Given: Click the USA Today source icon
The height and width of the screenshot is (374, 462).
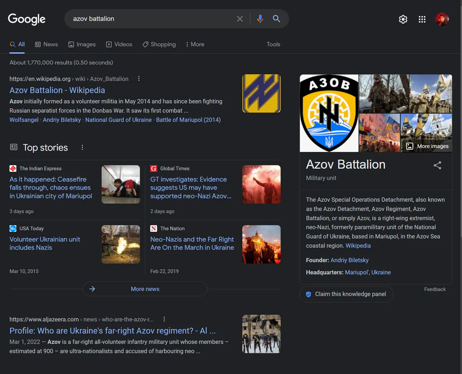Looking at the screenshot, I should click(13, 228).
